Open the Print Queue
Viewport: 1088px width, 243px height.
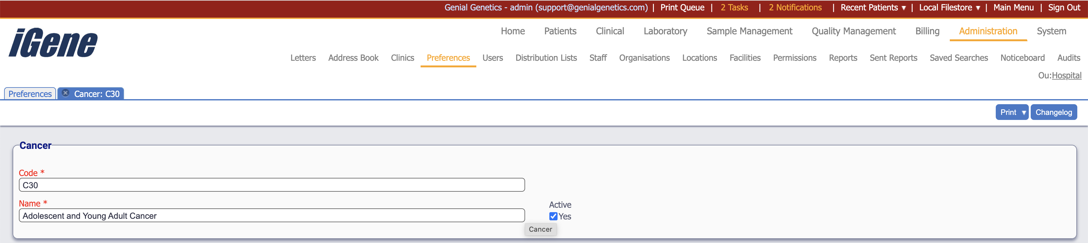coord(682,8)
